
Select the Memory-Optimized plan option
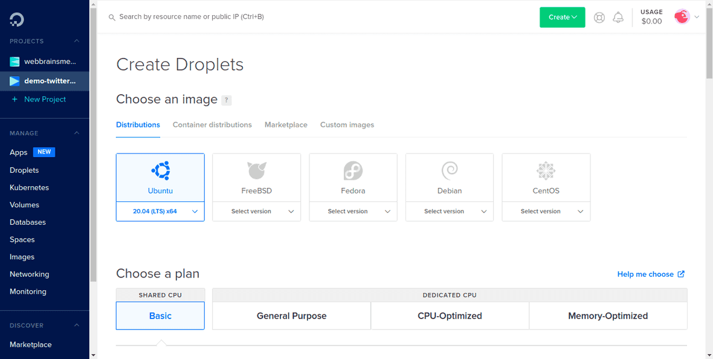click(608, 315)
